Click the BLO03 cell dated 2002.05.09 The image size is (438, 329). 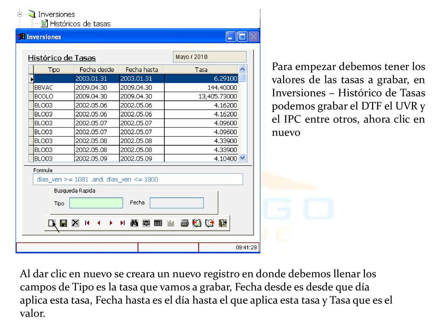point(54,159)
